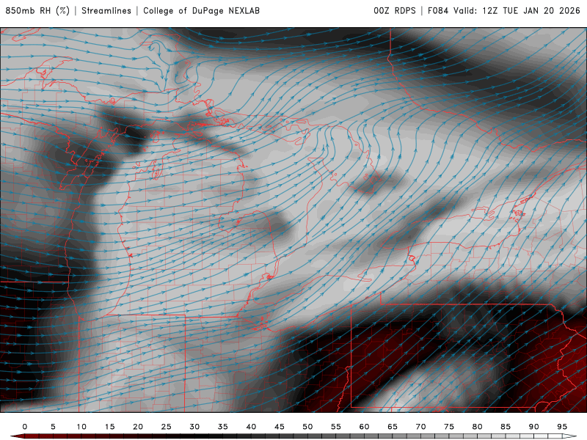Image resolution: width=587 pixels, height=440 pixels.
Task: Click the "80" legend number
Action: click(x=478, y=427)
